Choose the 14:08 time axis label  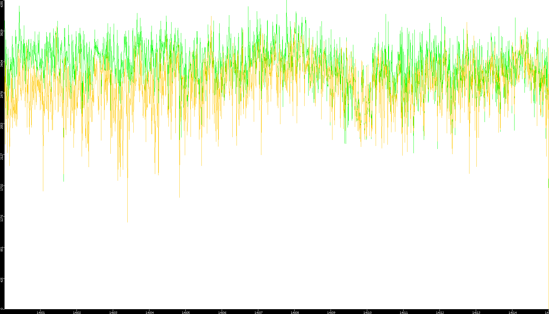tap(295, 312)
